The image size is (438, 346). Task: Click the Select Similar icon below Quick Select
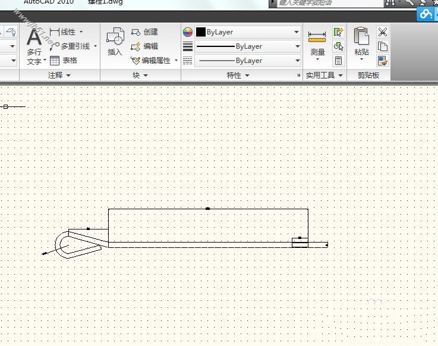338,46
